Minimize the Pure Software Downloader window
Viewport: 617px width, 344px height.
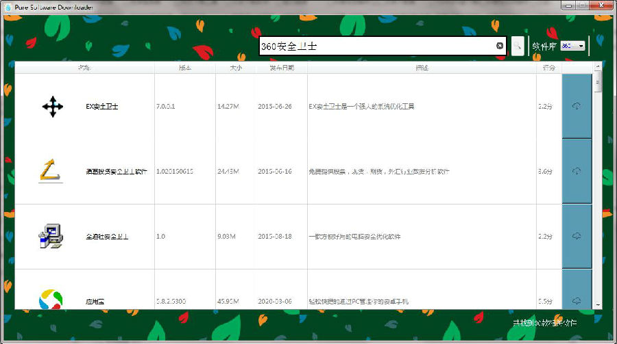(x=568, y=5)
